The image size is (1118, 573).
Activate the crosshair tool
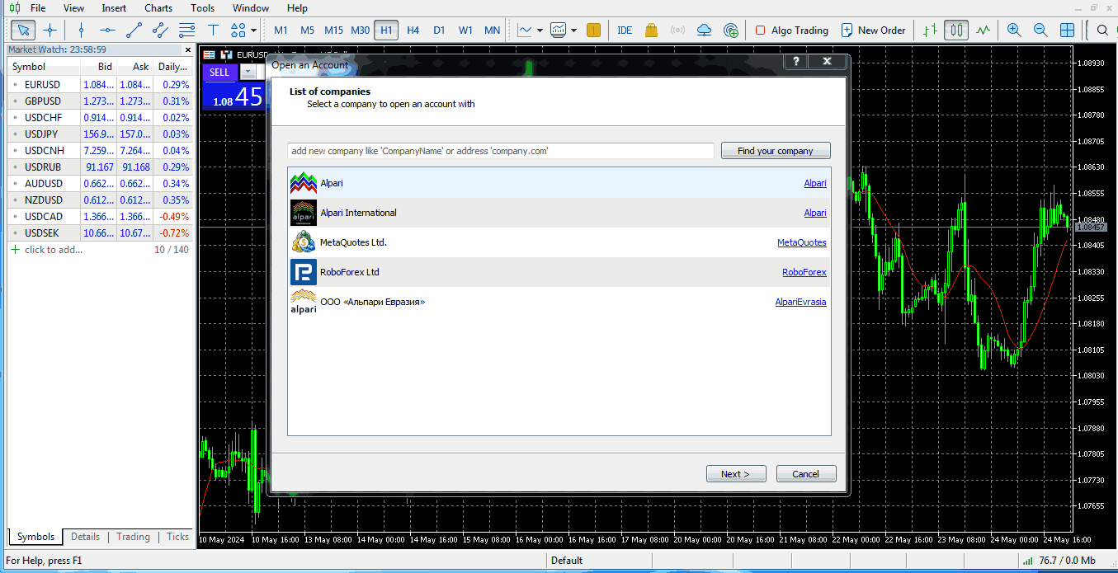tap(50, 31)
